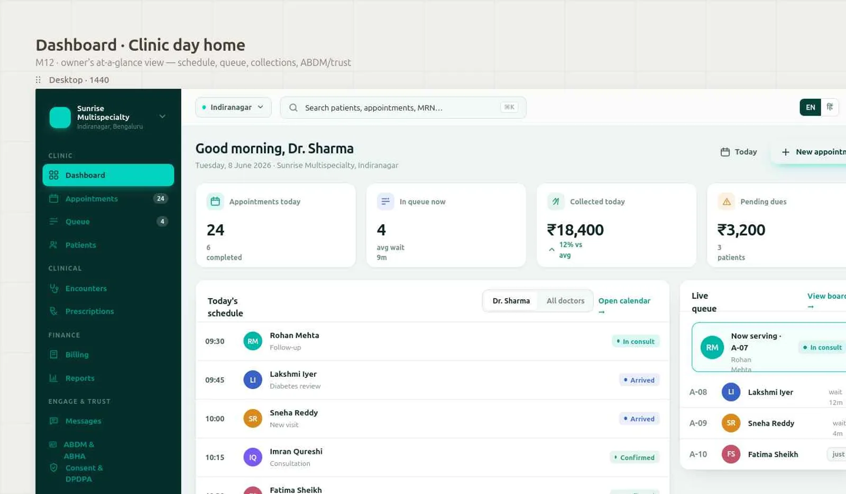
Task: Click the Prescriptions pill icon
Action: click(53, 311)
